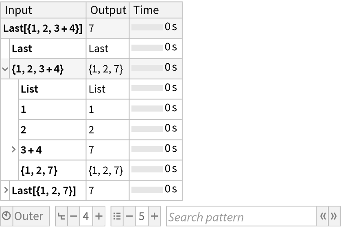Screen dimensions: 341x228
Task: Click the Outer timing mode button
Action: tap(29, 216)
